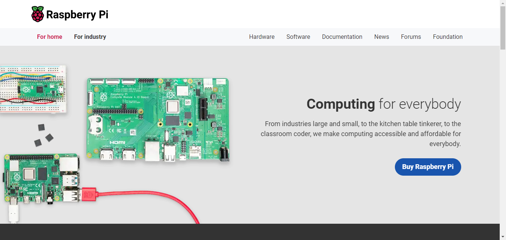The height and width of the screenshot is (240, 506).
Task: Click the Raspberry Pi Pico breadboard image
Action: tap(33, 89)
